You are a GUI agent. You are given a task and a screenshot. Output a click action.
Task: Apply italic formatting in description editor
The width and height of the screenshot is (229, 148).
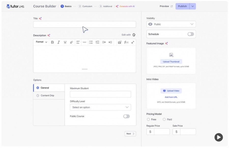(x=59, y=42)
